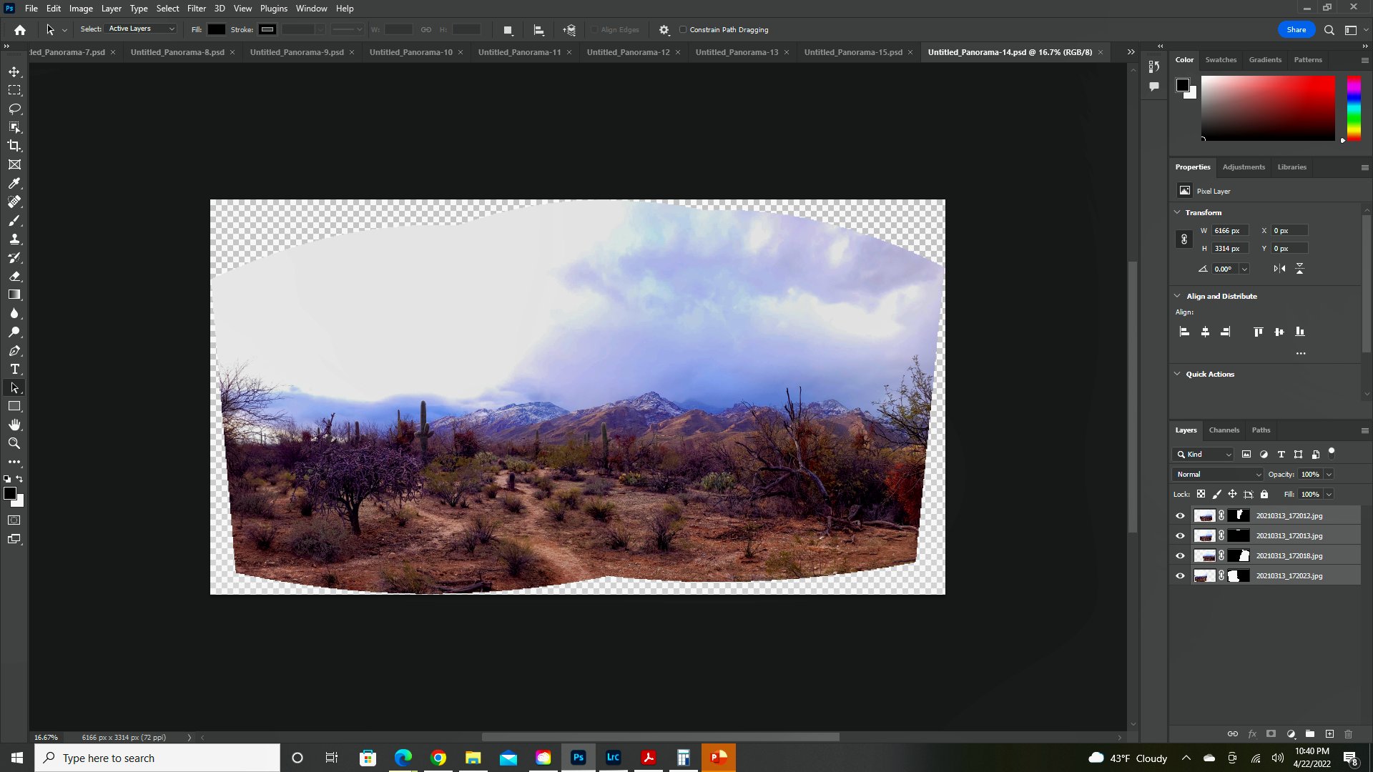Collapse the Align and Distribute section
1373x772 pixels.
pyautogui.click(x=1177, y=296)
